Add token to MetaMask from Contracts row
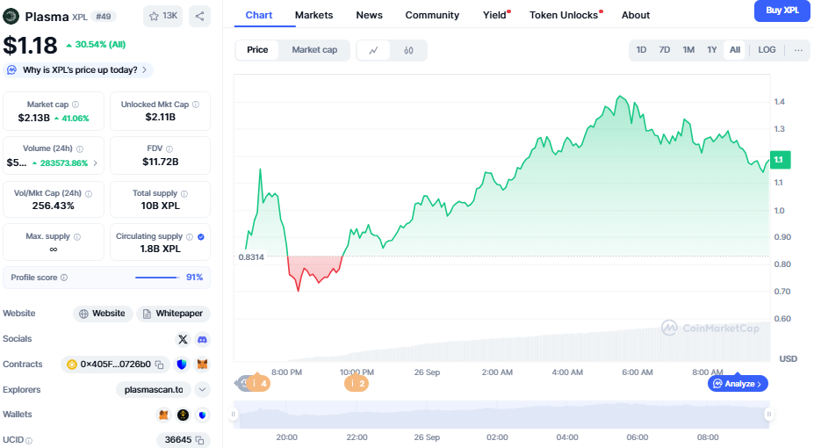The height and width of the screenshot is (448, 814). point(202,365)
